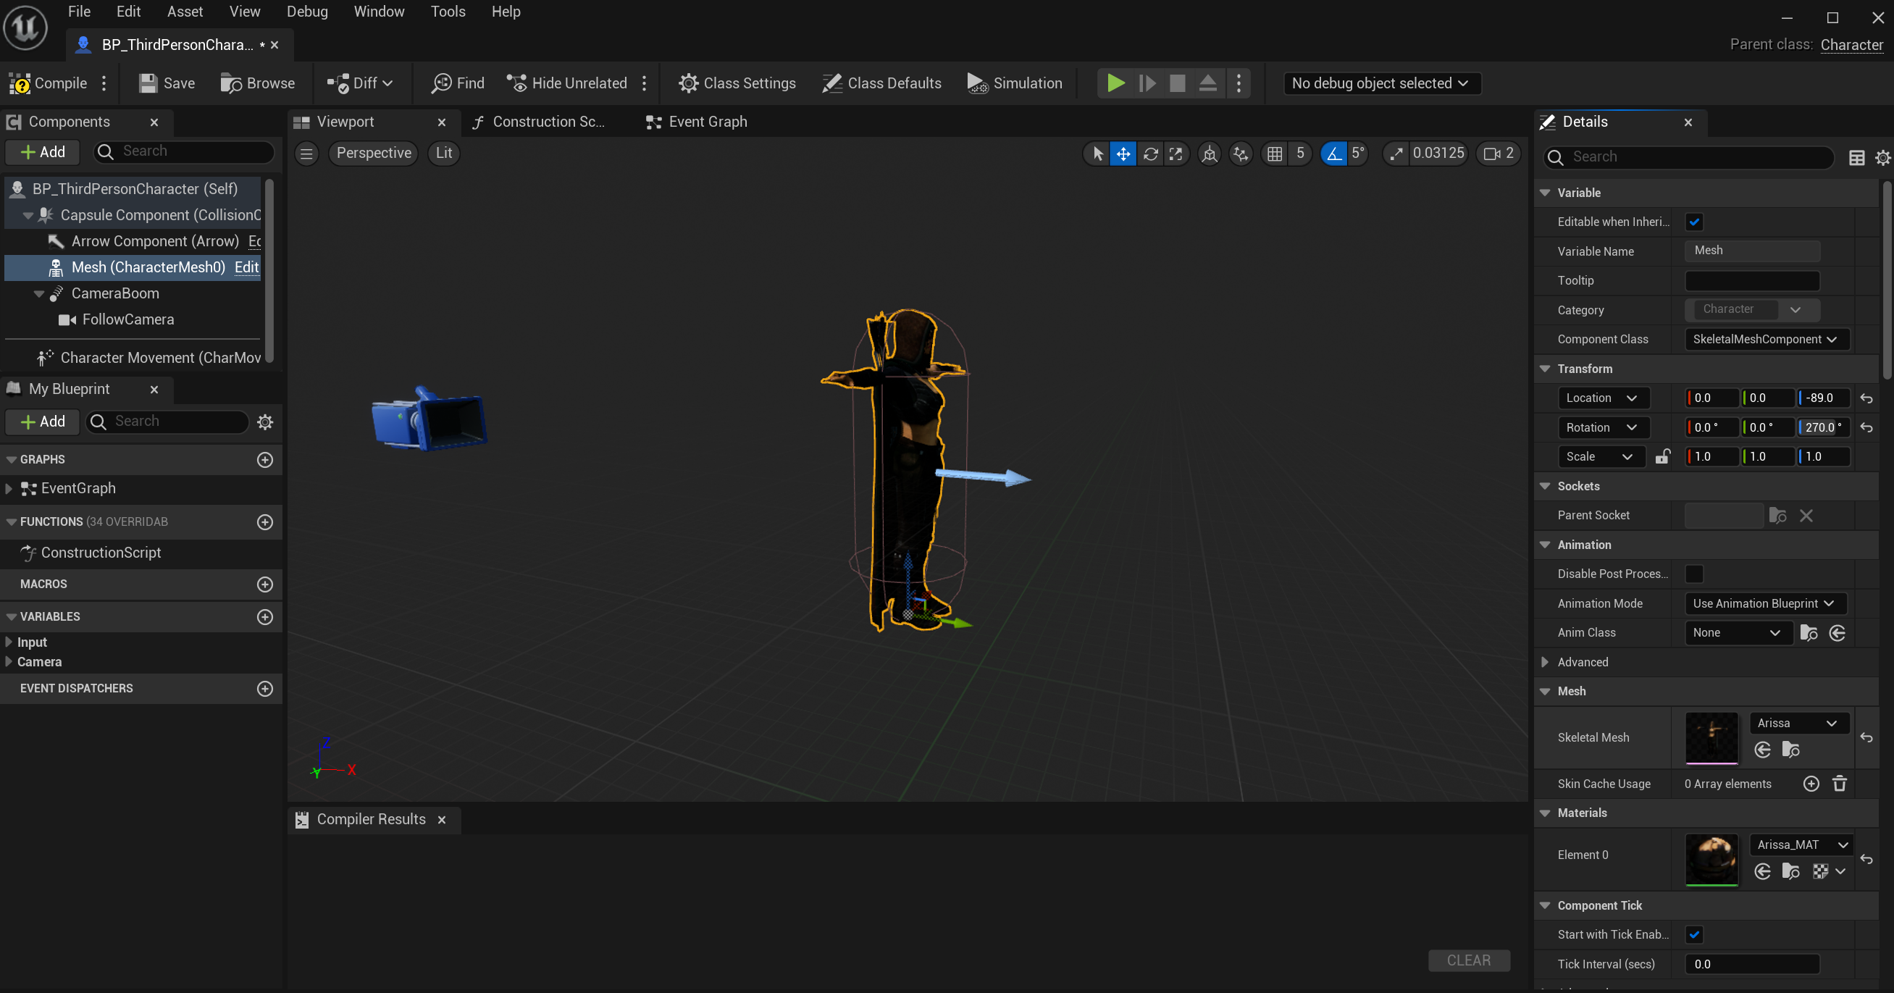1894x993 pixels.
Task: Open viewport options hamburger menu
Action: click(x=306, y=154)
